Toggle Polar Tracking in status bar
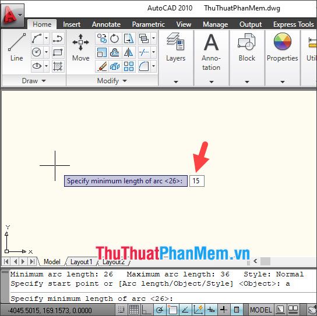317x316 pixels. tap(160, 310)
